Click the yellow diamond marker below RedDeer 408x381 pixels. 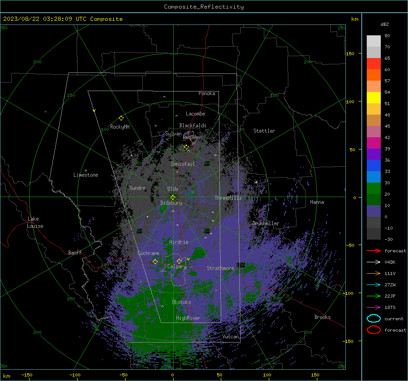(186, 147)
